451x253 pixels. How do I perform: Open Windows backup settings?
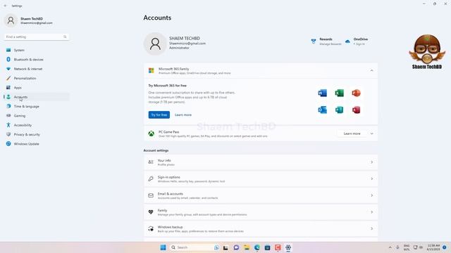point(261,229)
